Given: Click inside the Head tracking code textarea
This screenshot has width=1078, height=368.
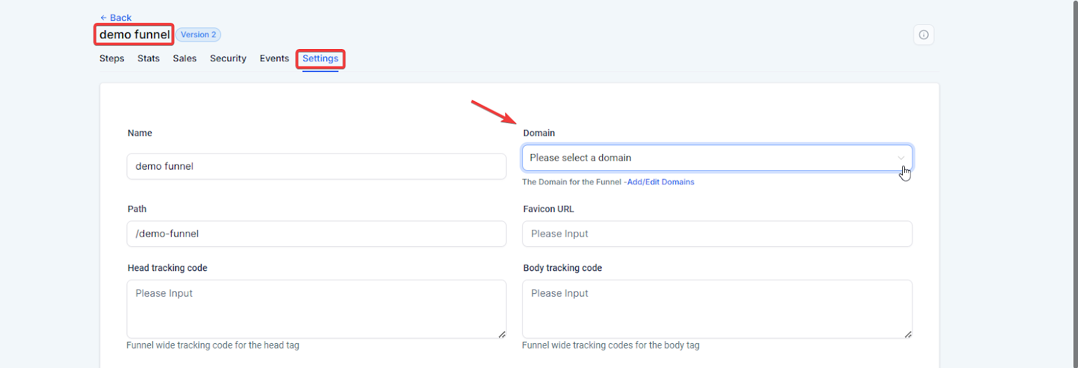Looking at the screenshot, I should [316, 309].
